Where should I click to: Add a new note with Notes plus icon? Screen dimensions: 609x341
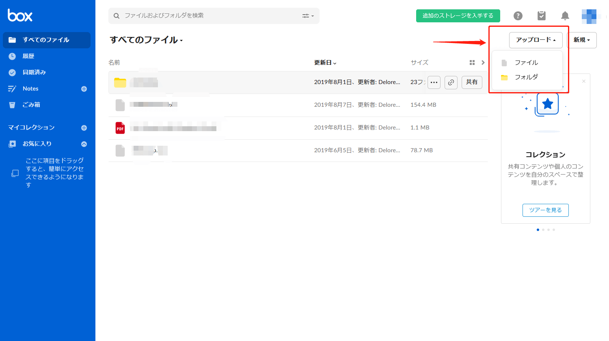[84, 89]
